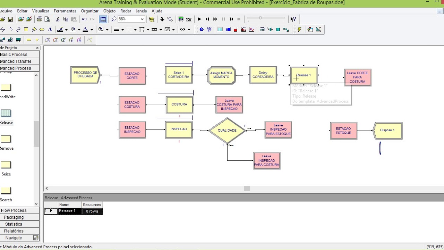Close the project bar panel
Viewport: 444px width, 250px height.
tap(37, 48)
